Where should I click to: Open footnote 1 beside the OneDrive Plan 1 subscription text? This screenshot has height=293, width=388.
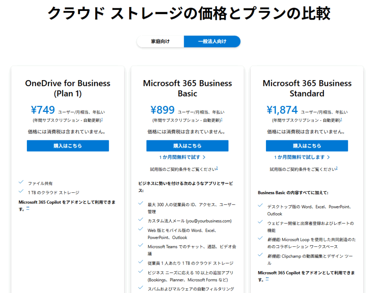102,119
